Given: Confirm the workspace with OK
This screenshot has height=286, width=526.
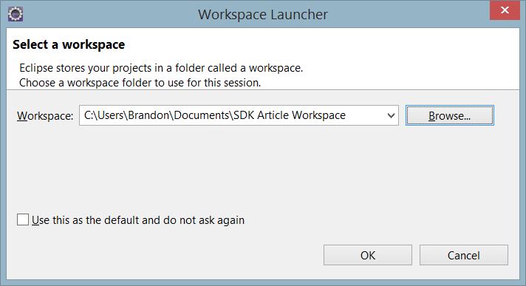Looking at the screenshot, I should 368,255.
